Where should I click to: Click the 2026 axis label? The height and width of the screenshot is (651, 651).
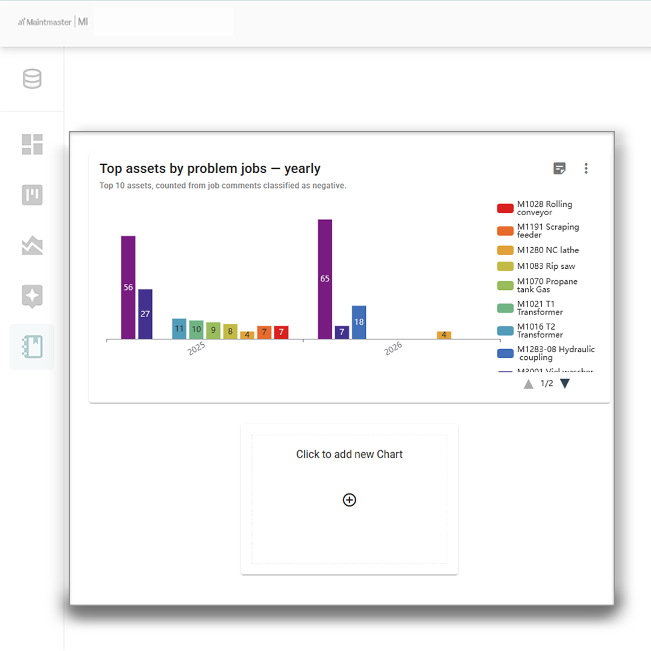(x=393, y=348)
